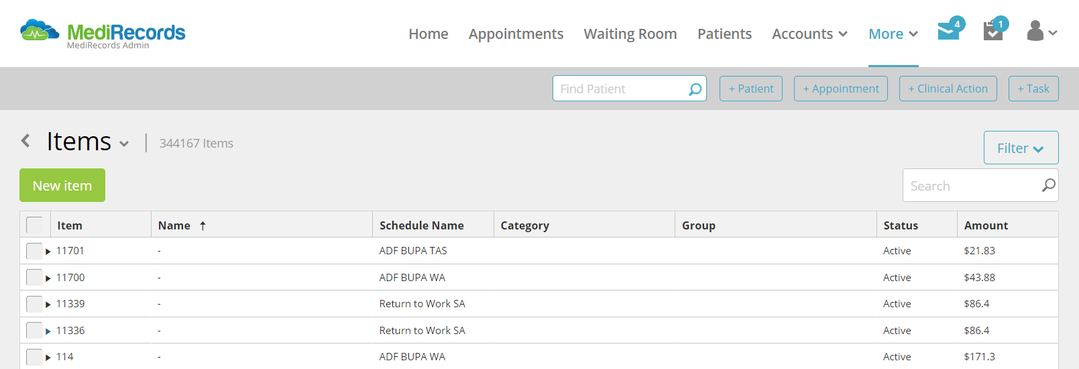Screen dimensions: 1079x369
Task: Check the box for item 11339
Action: [34, 304]
